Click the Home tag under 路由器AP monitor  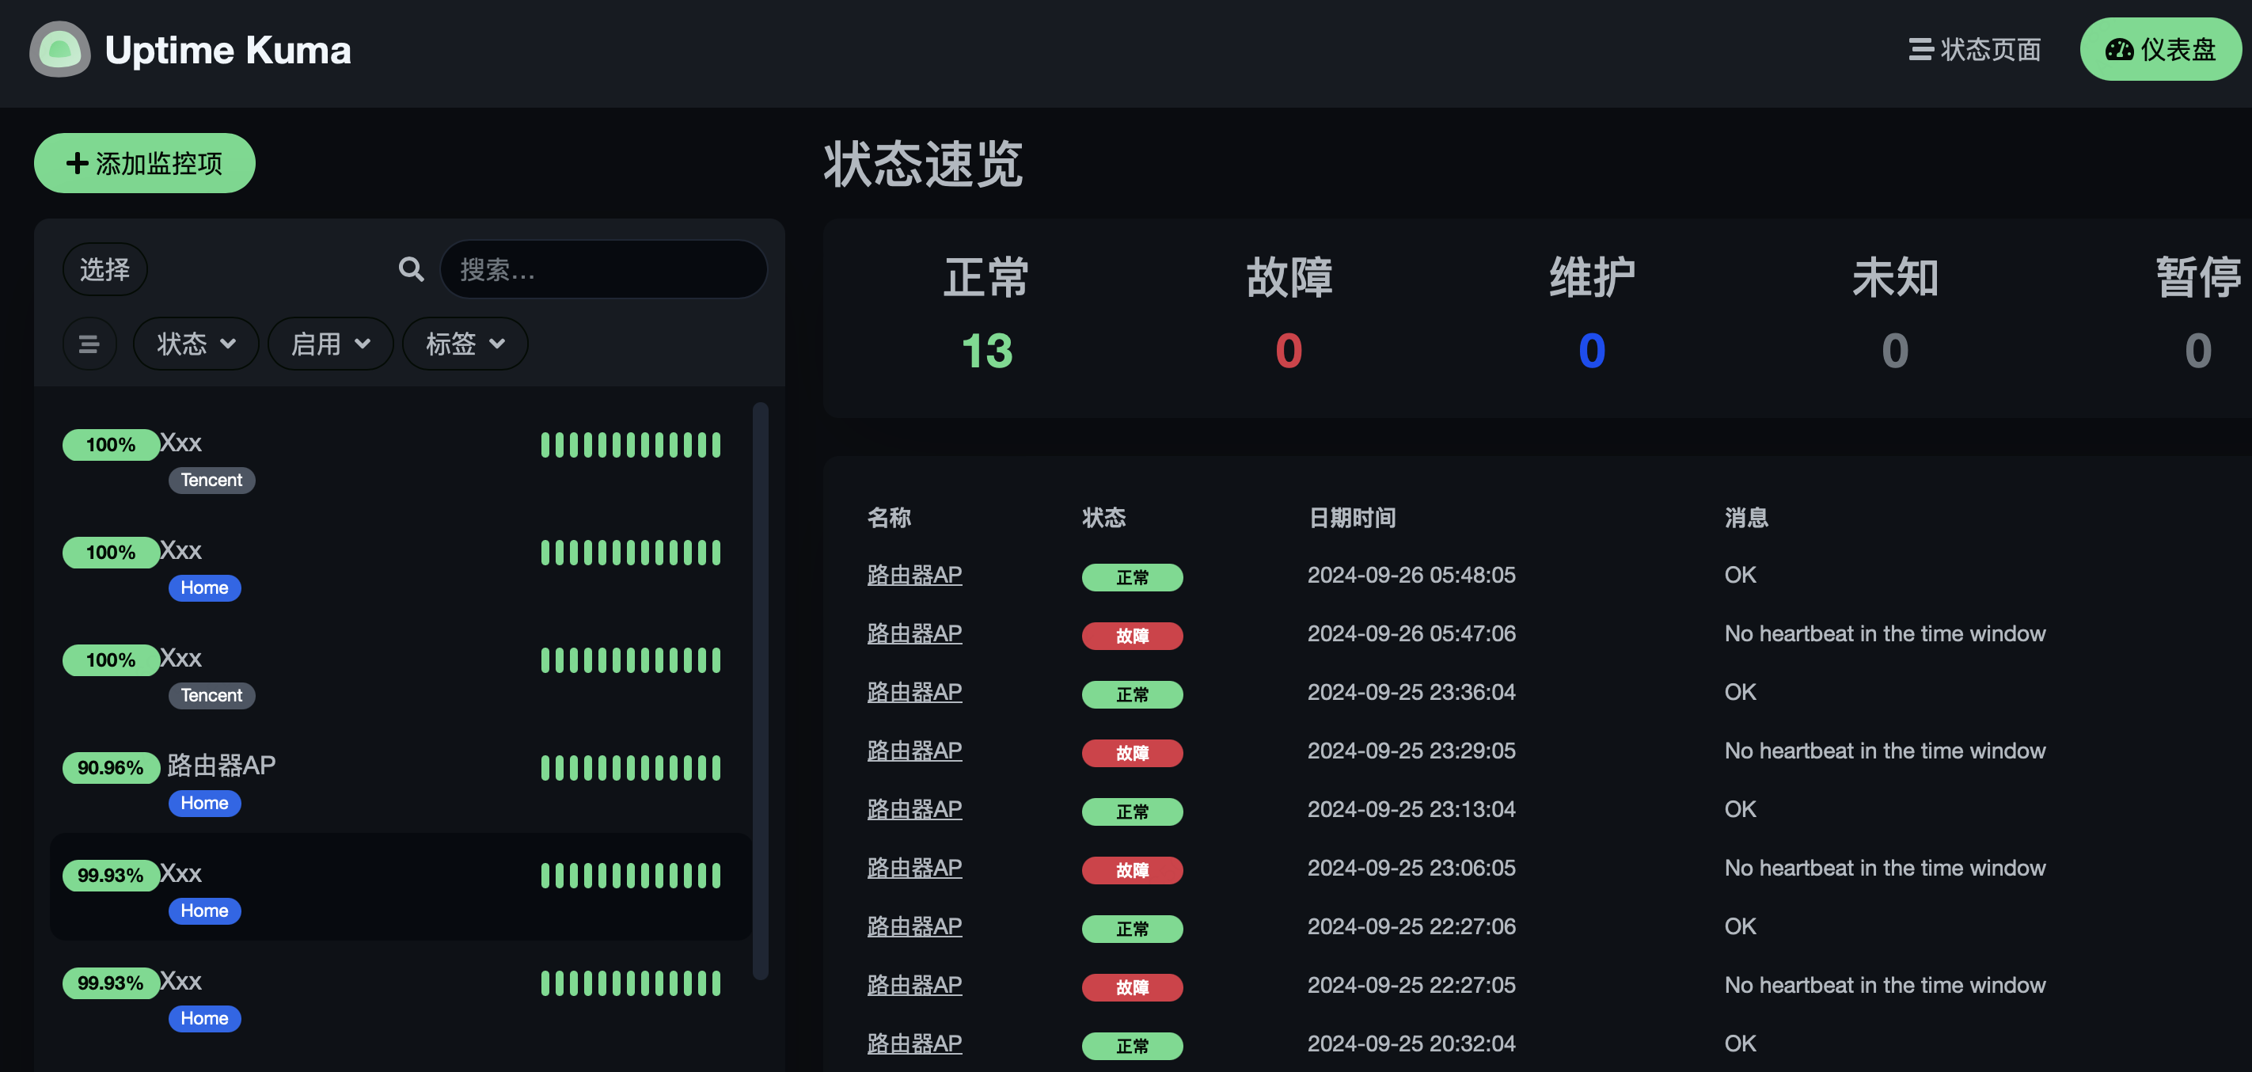tap(204, 803)
